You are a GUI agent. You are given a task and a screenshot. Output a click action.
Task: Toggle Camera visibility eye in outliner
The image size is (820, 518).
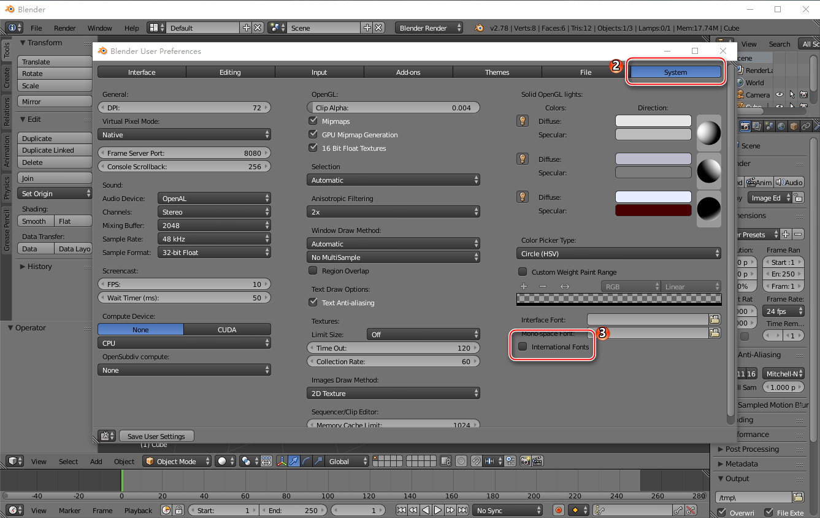click(x=780, y=94)
